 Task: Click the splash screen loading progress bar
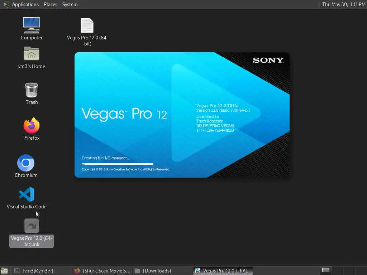118,164
